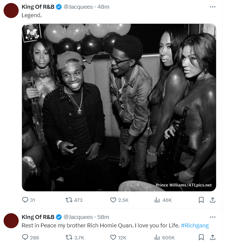Open more options on the 48m tweet
The height and width of the screenshot is (243, 226).
point(212,7)
